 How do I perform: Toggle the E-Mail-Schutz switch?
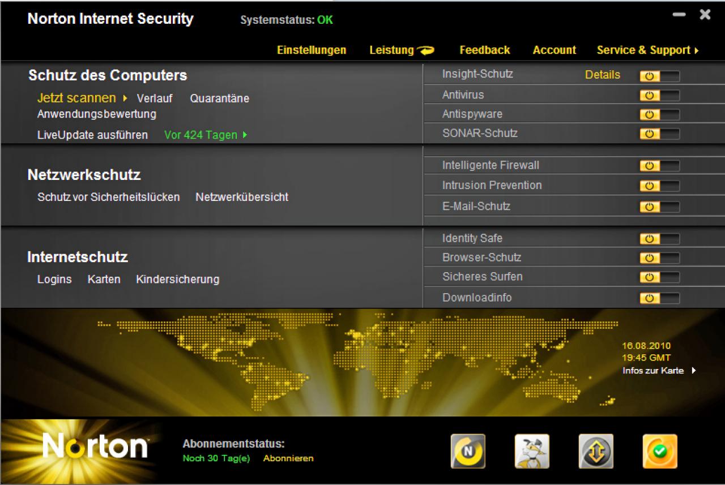tap(659, 207)
